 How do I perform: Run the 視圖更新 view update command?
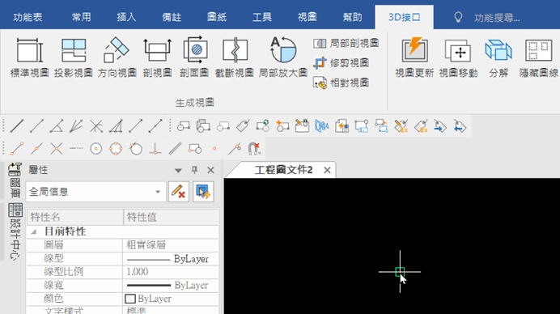(x=414, y=57)
